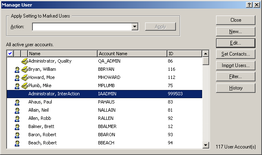This screenshot has height=155, width=262.
Task: Sort by the ID column header
Action: (185, 54)
